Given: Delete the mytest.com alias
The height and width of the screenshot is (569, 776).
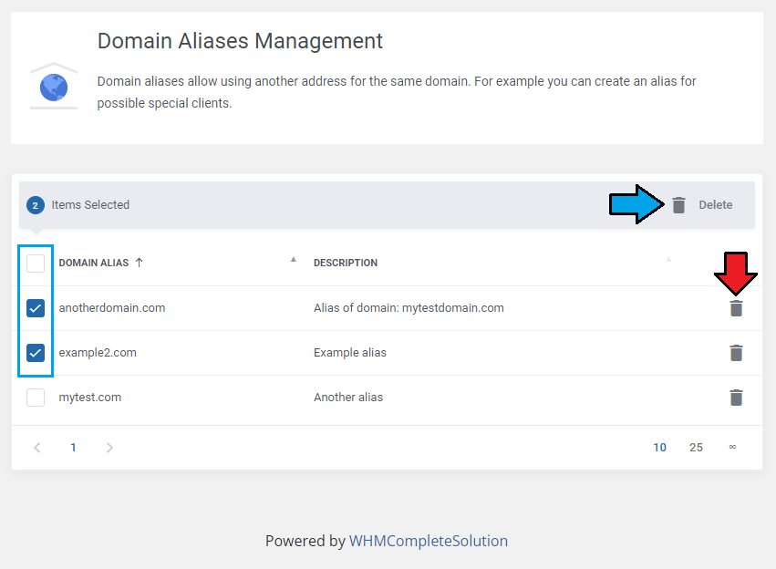Looking at the screenshot, I should point(736,398).
